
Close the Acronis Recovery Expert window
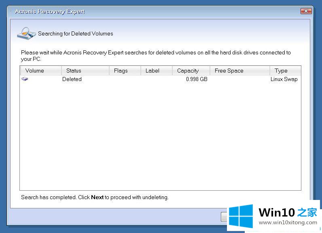click(306, 11)
